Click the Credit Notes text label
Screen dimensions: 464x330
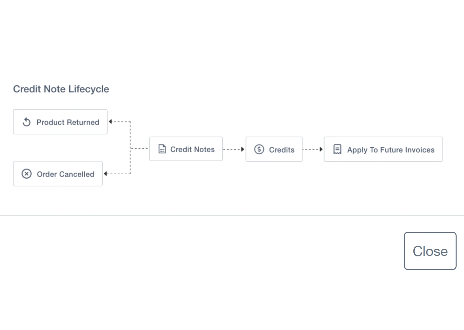click(x=192, y=149)
